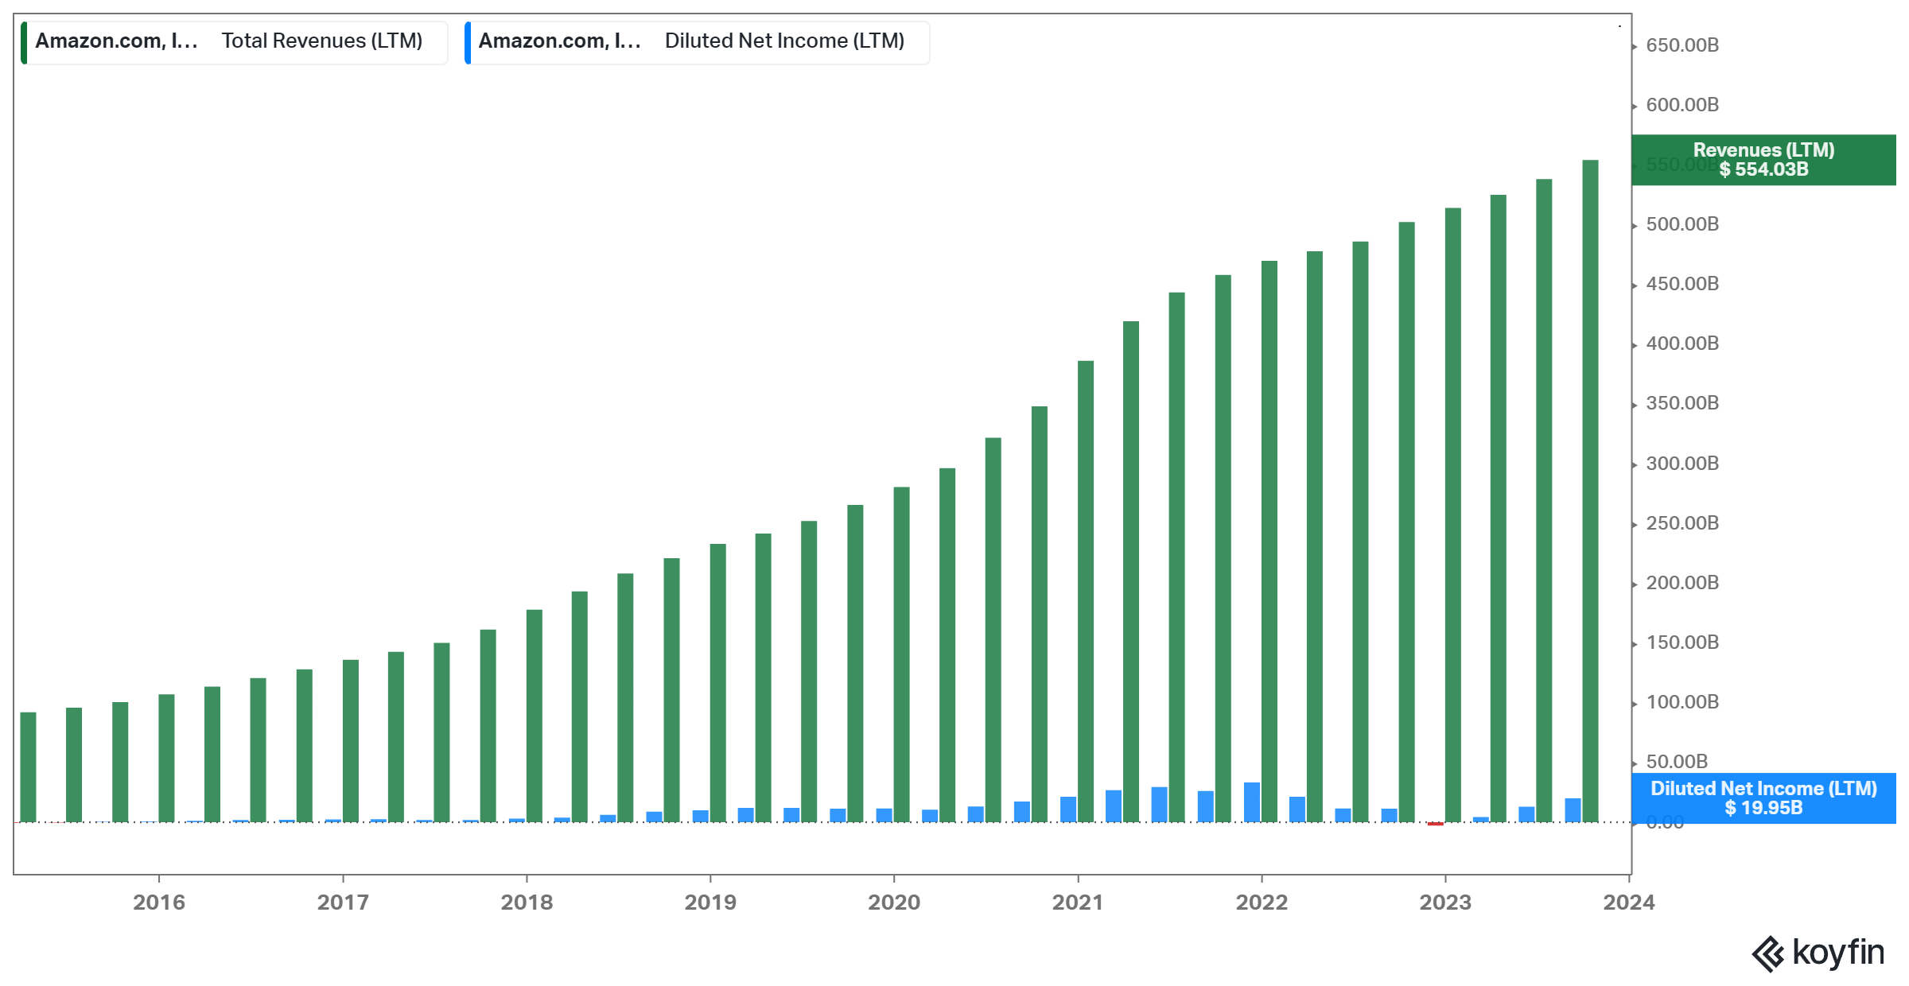
Task: Select the Total Revenues (LTM) legend label
Action: coord(321,41)
